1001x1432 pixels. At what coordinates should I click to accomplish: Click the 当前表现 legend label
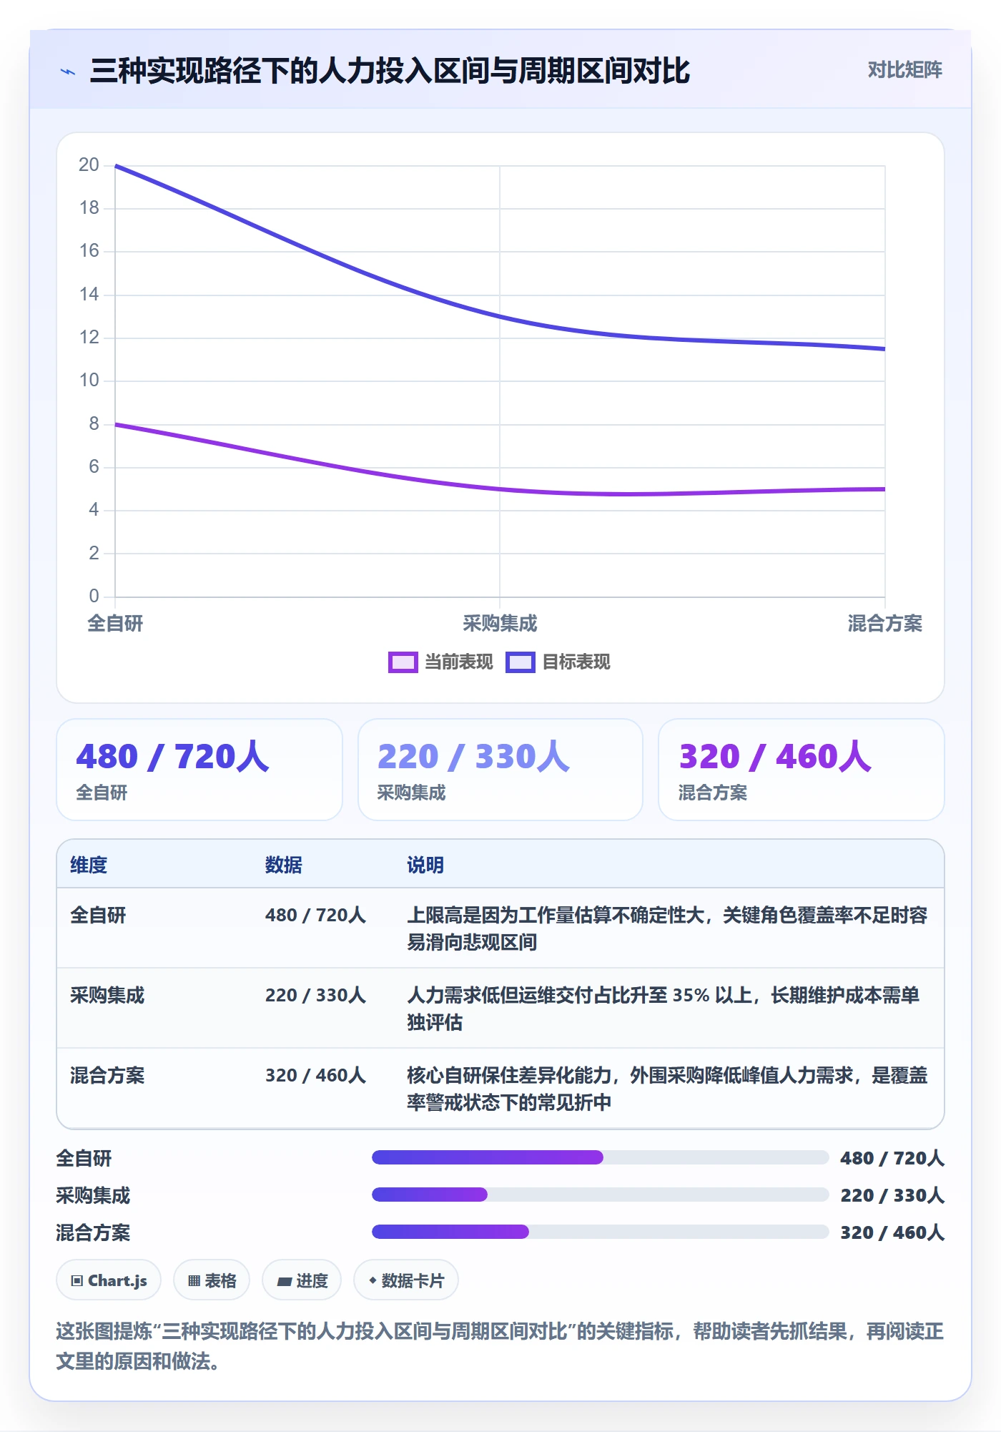point(458,662)
